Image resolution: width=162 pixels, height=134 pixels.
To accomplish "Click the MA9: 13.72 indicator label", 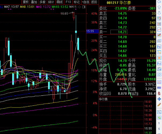I will pyautogui.click(x=43, y=7).
